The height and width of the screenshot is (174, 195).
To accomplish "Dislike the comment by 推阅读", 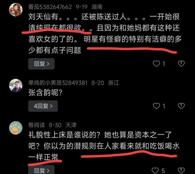I will click(x=181, y=170).
